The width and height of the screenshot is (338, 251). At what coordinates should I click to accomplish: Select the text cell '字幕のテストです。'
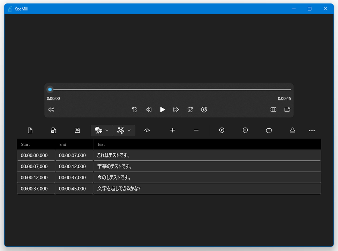point(207,166)
